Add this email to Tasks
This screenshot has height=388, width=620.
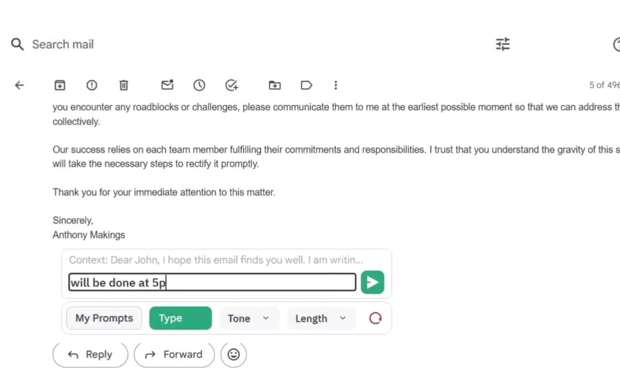point(232,85)
